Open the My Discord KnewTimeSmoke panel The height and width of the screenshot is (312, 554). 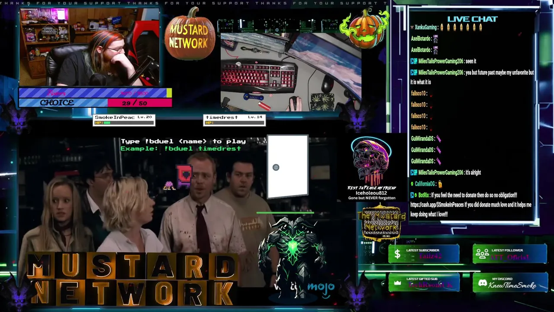point(509,283)
